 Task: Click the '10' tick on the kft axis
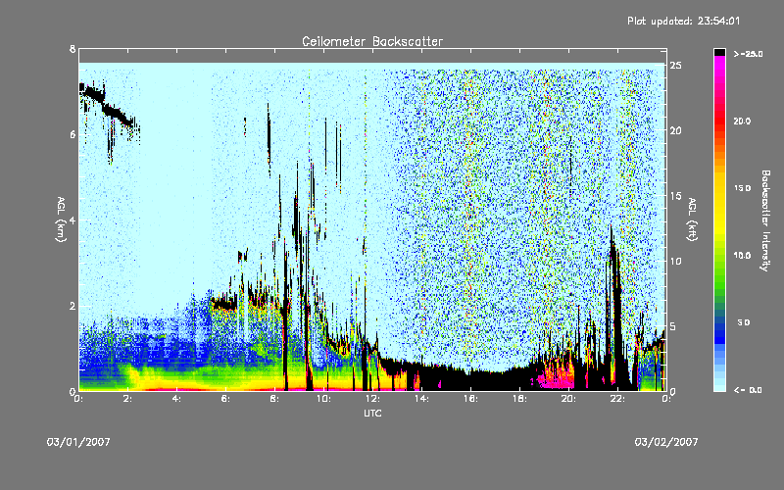click(x=676, y=261)
